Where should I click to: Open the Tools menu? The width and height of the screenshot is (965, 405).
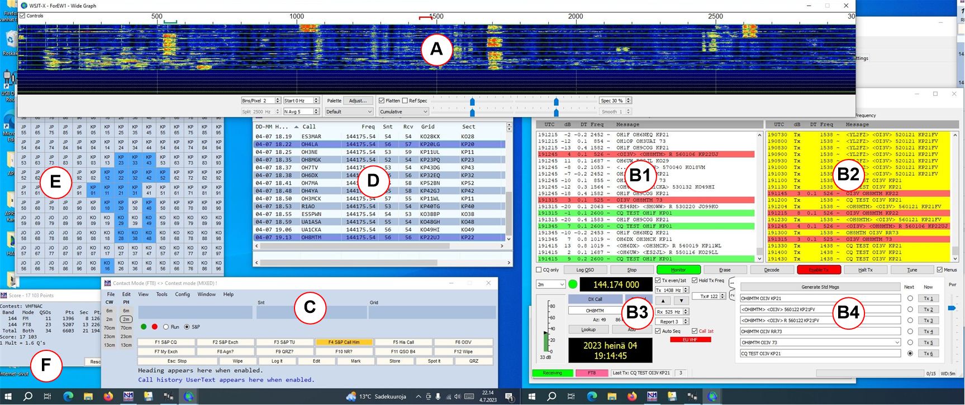pos(161,295)
